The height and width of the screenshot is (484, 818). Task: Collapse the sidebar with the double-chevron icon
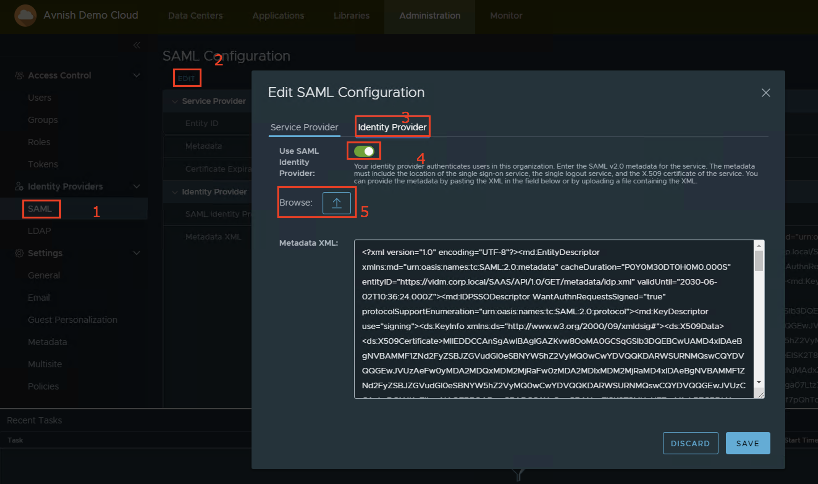pos(137,45)
